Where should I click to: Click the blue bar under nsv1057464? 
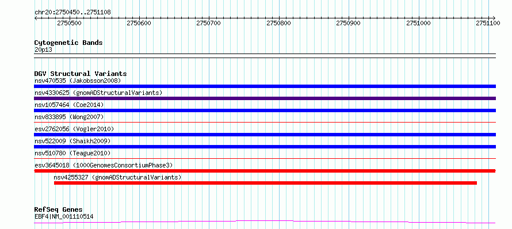[x=265, y=110]
